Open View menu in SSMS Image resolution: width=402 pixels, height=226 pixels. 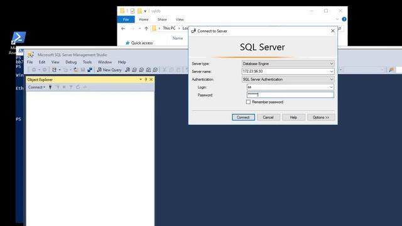55,62
